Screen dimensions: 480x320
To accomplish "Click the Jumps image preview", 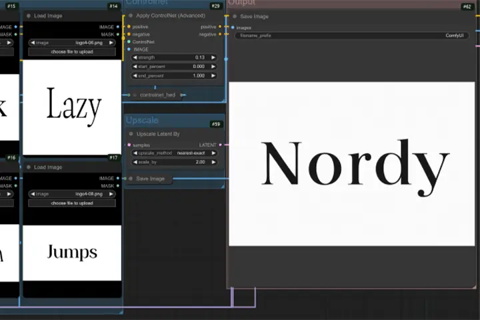I will coord(72,253).
